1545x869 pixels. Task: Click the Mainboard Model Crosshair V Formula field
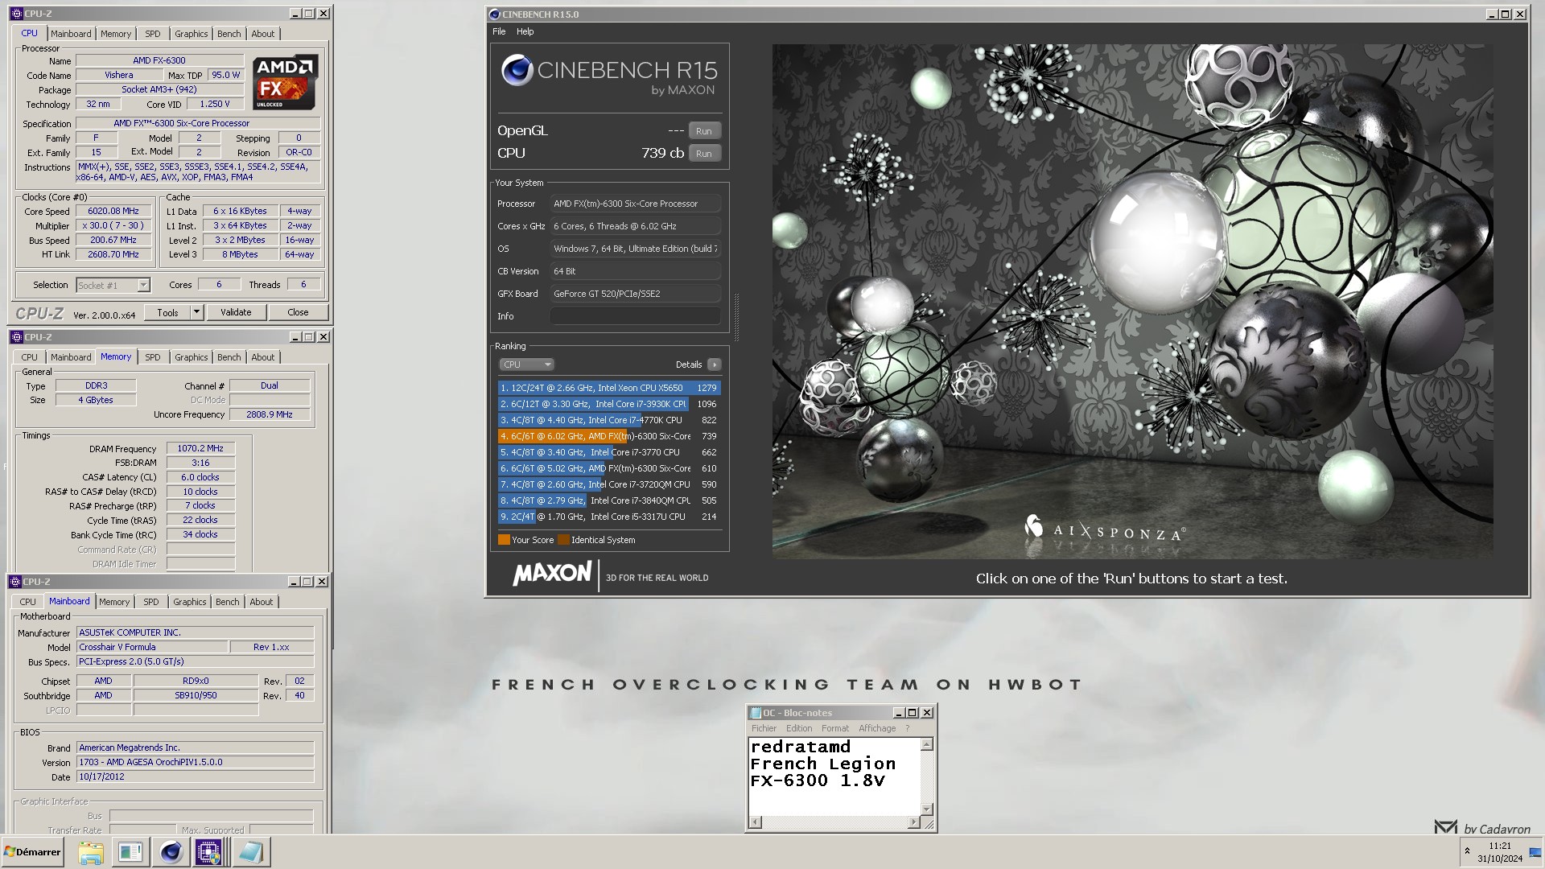click(152, 647)
